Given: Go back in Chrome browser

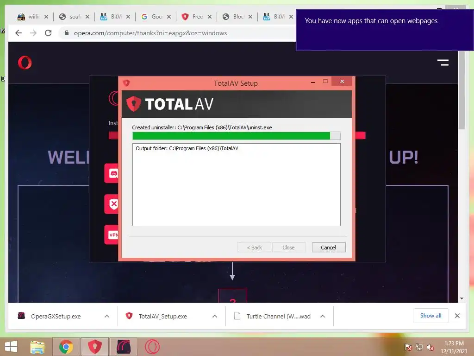Looking at the screenshot, I should (x=19, y=33).
